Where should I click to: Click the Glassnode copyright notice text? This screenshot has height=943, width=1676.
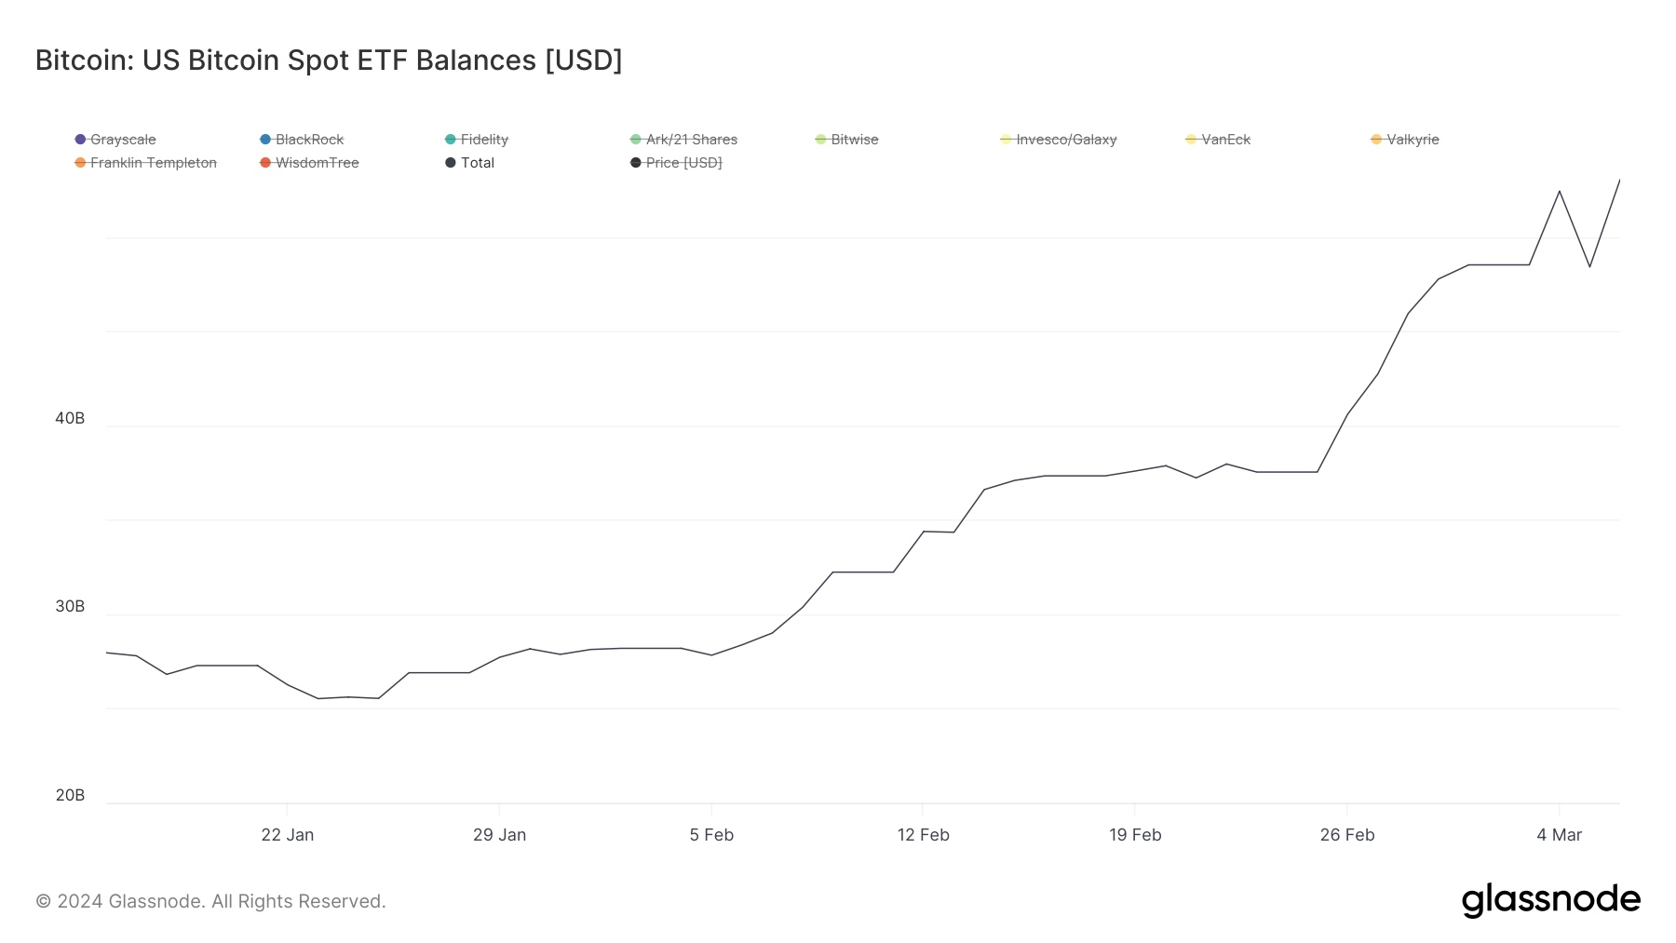point(210,901)
